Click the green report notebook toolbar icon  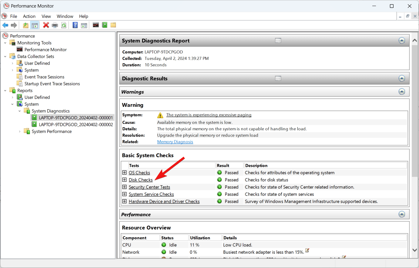[105, 25]
